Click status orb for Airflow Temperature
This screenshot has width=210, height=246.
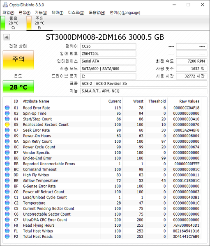tap(7, 180)
